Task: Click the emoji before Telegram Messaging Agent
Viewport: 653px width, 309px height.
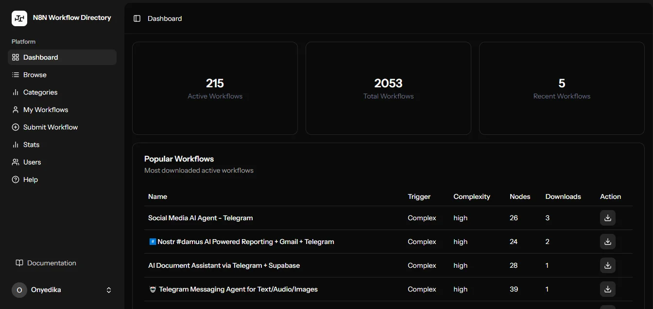Action: click(x=153, y=289)
